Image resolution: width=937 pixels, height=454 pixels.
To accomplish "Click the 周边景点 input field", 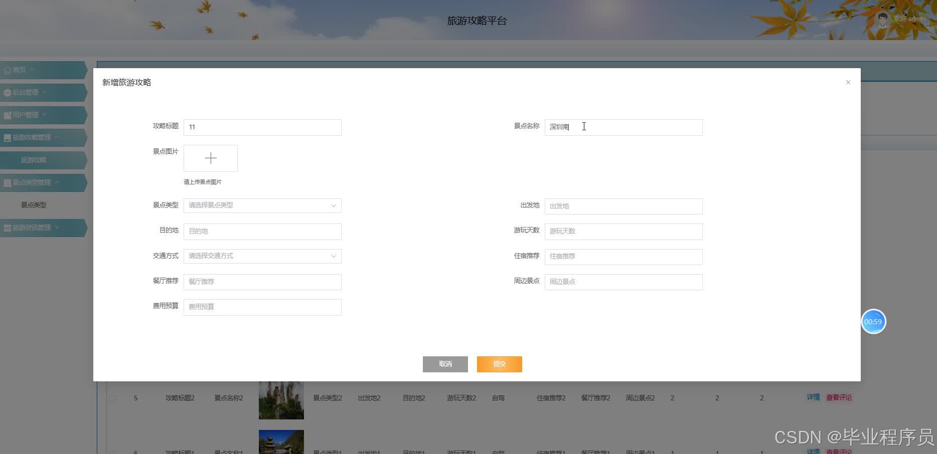I will coord(623,282).
